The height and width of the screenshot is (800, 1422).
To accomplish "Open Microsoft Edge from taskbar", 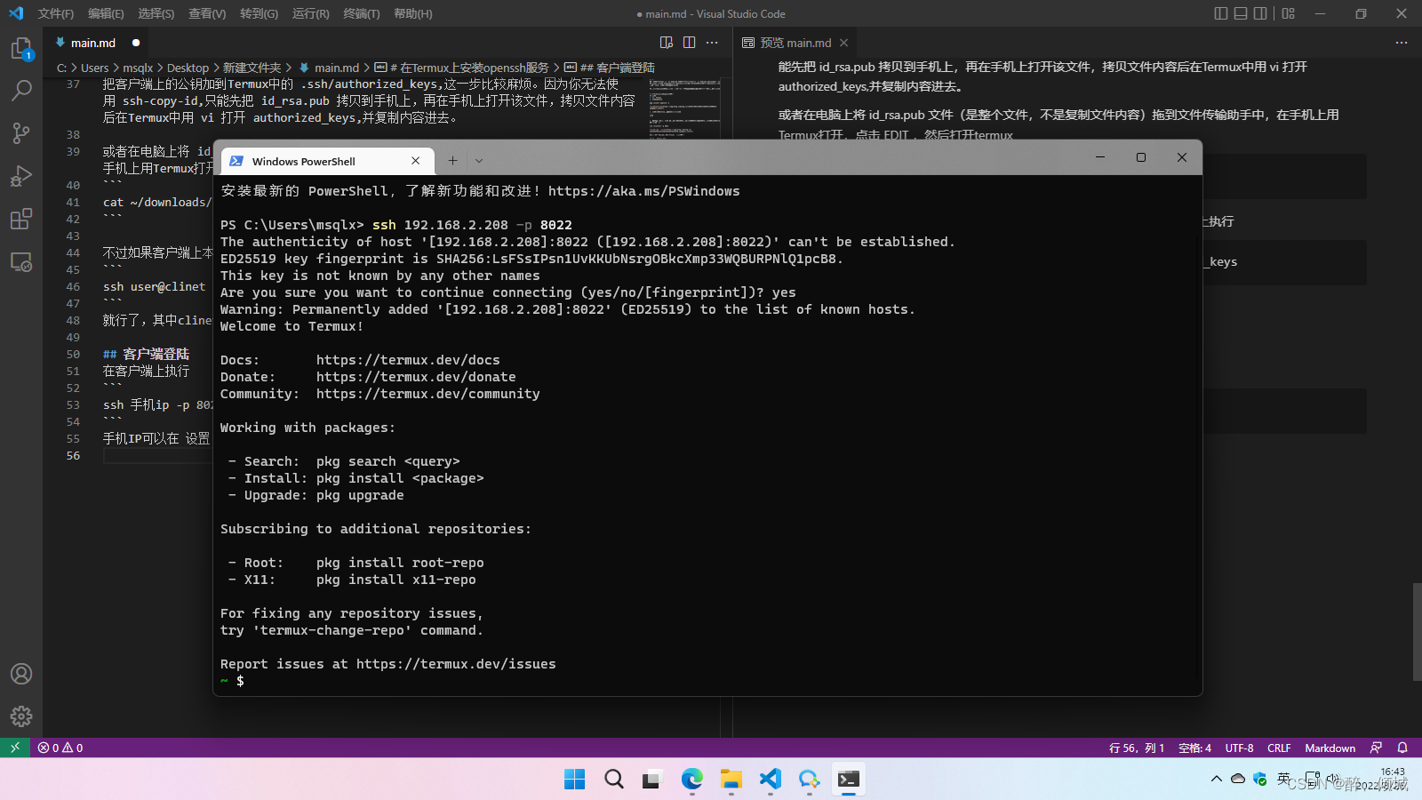I will click(692, 780).
